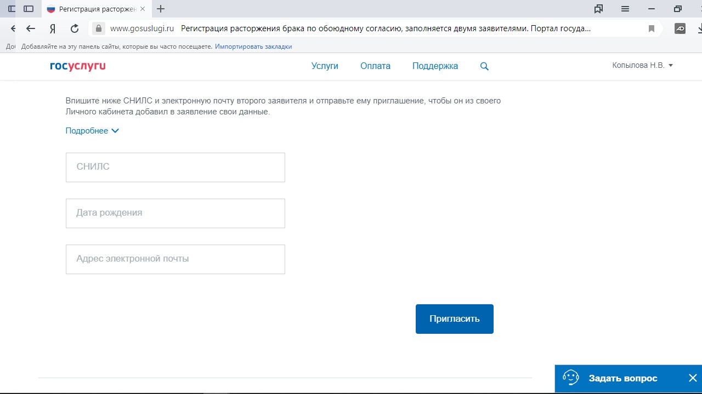The image size is (702, 394).
Task: Open the tab side panel icon
Action: (x=29, y=9)
